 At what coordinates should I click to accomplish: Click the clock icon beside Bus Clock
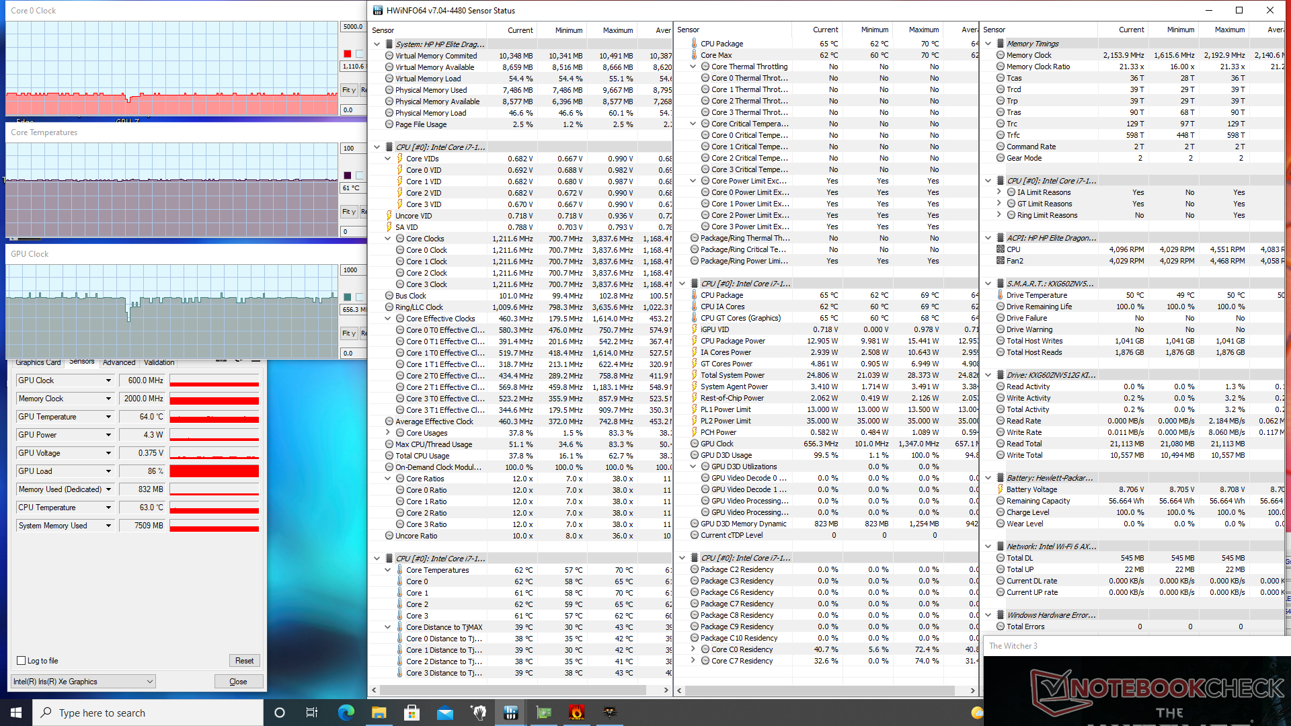389,296
